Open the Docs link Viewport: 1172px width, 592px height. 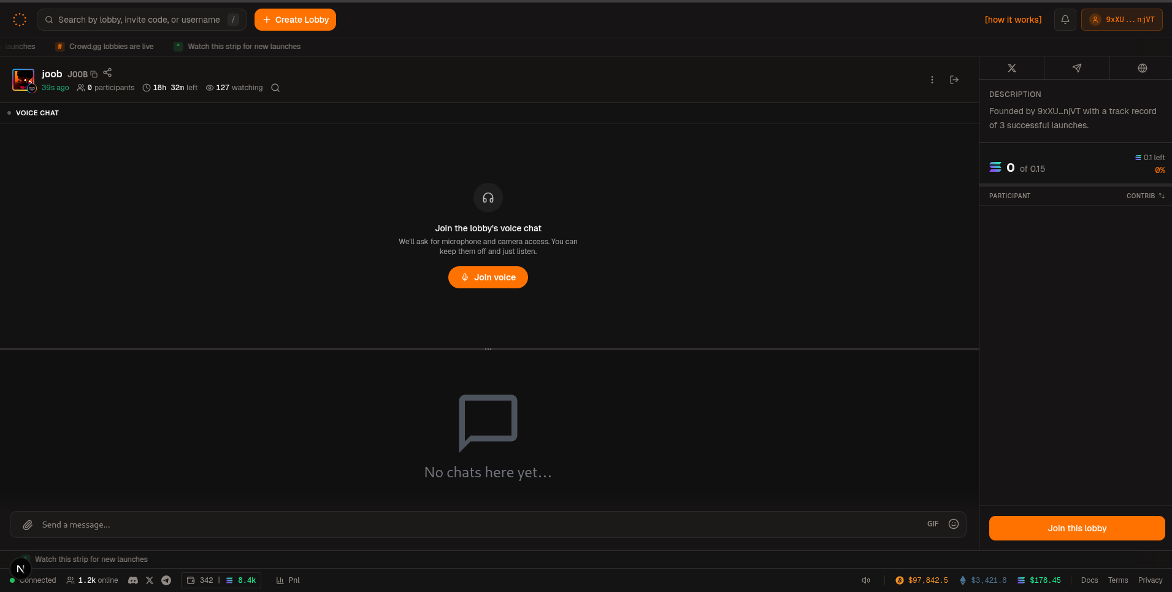pyautogui.click(x=1089, y=580)
